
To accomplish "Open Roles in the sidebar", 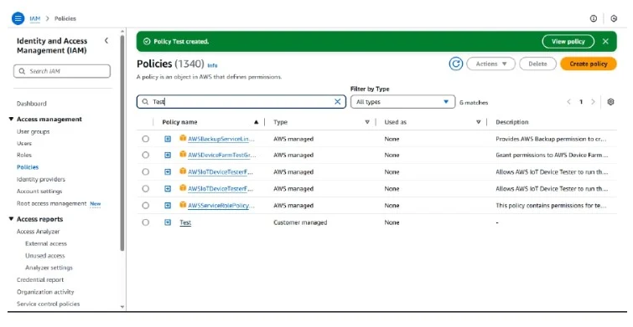I will pos(24,155).
